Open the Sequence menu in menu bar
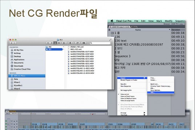 tap(180, 21)
